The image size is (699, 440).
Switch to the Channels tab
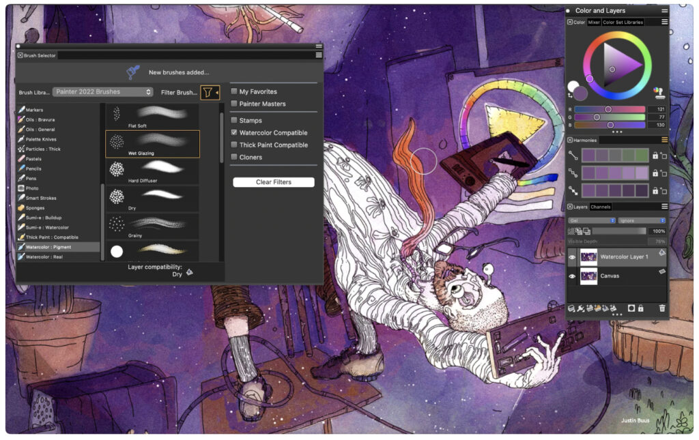pyautogui.click(x=601, y=207)
